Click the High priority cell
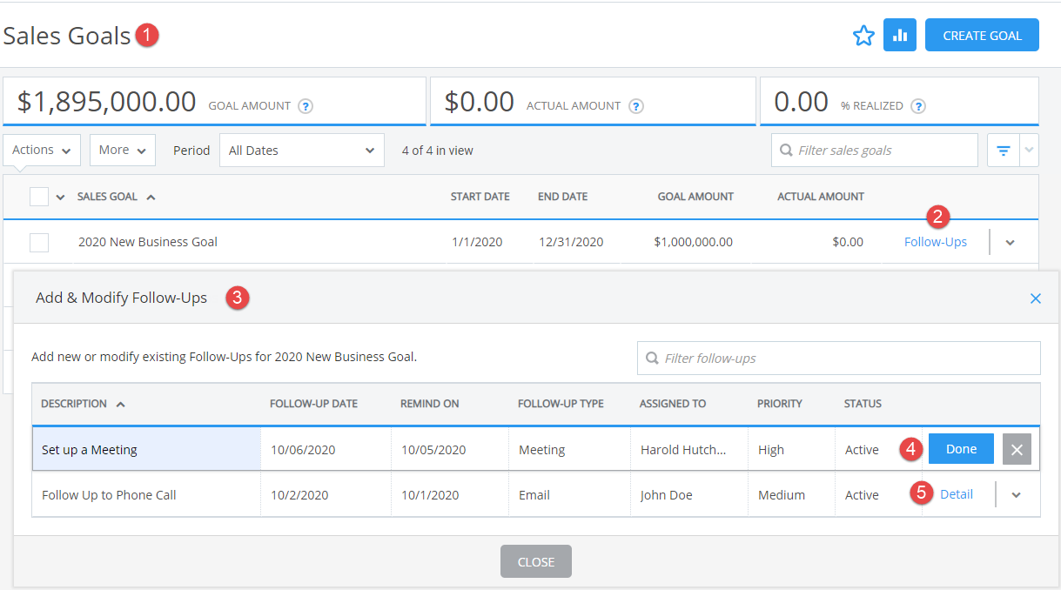 pos(791,450)
